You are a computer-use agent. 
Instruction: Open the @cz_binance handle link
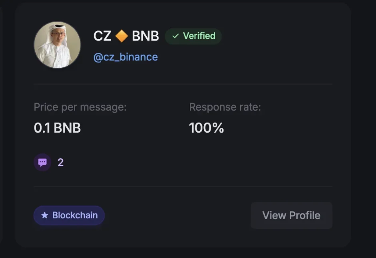coord(126,57)
